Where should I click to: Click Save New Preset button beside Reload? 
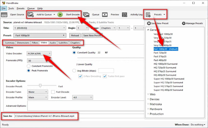92,35
